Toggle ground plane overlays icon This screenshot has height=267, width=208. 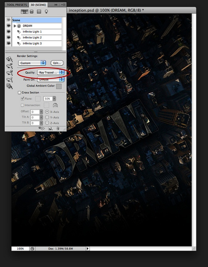(42, 129)
